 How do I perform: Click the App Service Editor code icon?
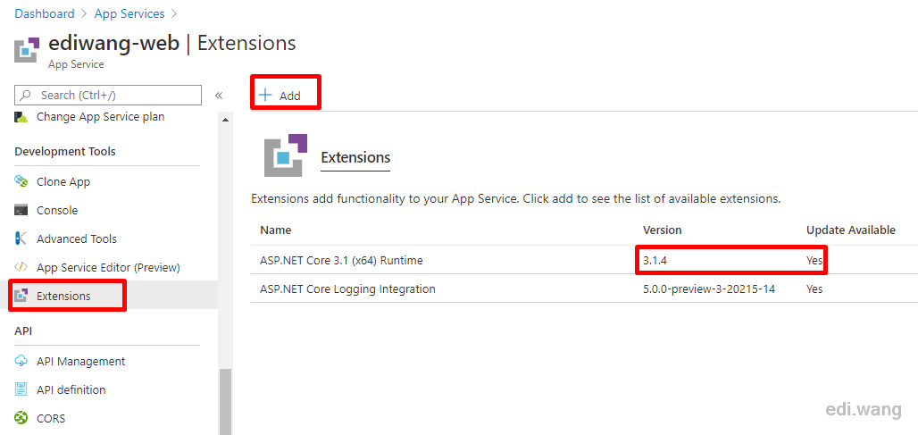(x=21, y=267)
